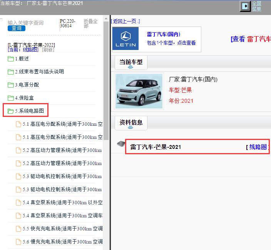Click the LETIN brand logo

point(125,38)
